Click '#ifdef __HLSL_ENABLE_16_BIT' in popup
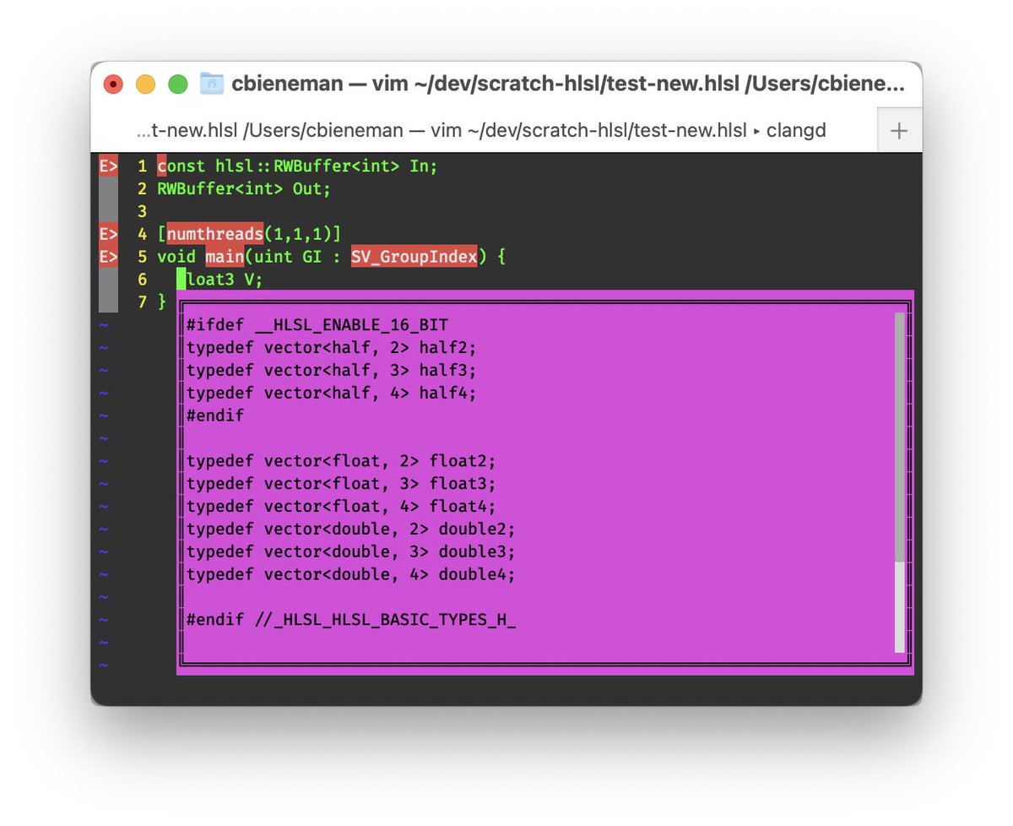1013x826 pixels. coord(317,324)
